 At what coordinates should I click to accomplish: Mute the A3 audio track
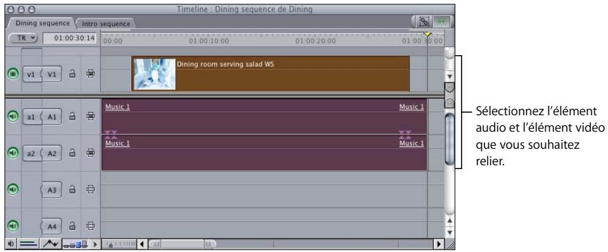[x=13, y=189]
